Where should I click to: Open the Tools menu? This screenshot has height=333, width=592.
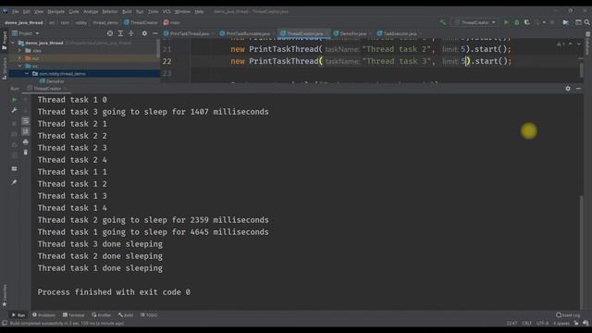153,12
